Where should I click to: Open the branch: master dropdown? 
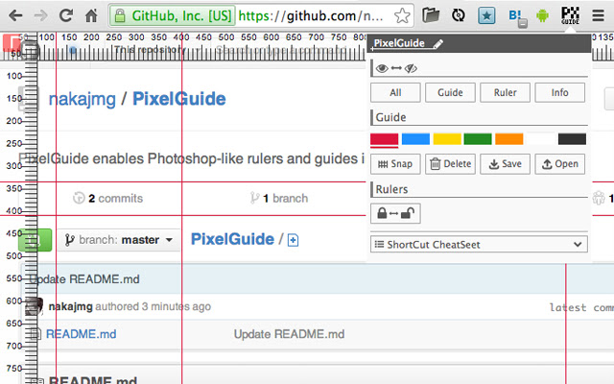[x=119, y=240]
